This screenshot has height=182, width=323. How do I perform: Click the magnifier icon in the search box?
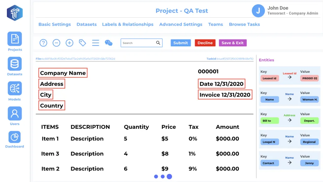tap(158, 43)
